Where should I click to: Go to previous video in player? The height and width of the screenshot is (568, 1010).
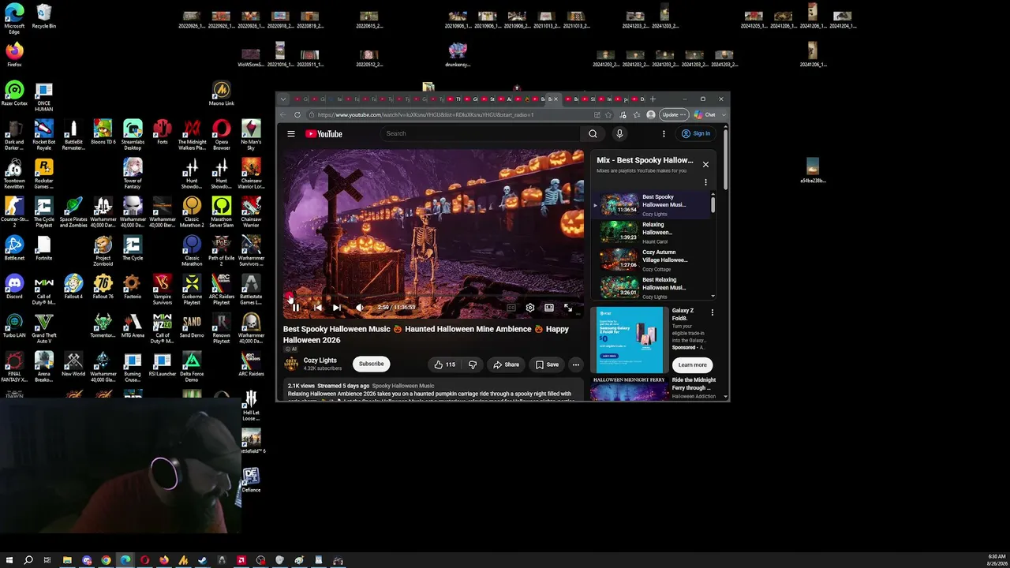317,308
